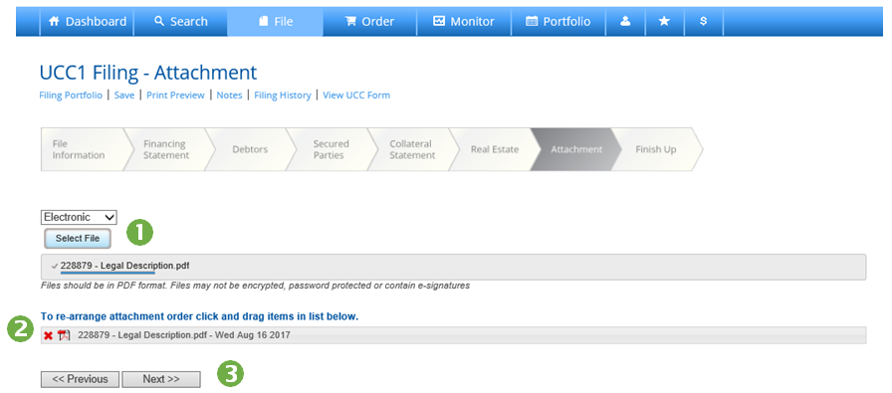Return with the Previous button
Viewport: 892px width, 393px height.
80,379
